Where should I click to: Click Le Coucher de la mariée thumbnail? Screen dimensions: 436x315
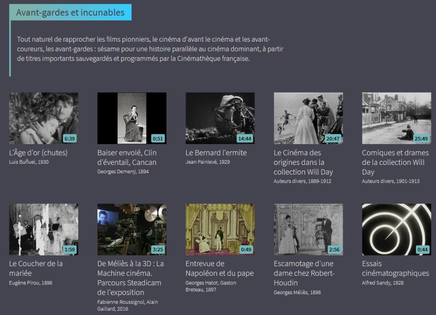[43, 229]
